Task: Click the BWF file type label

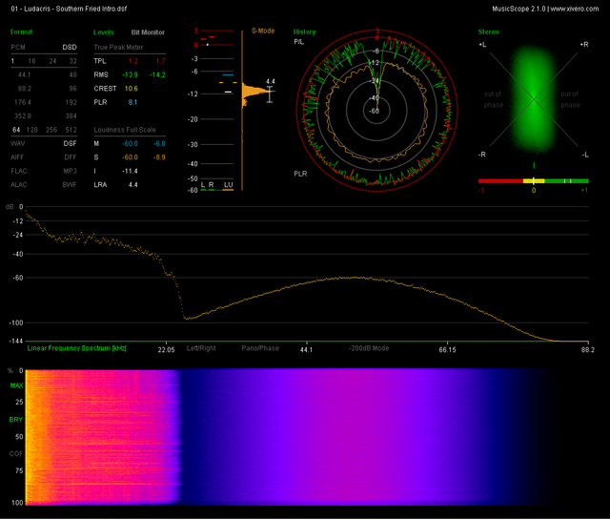Action: pyautogui.click(x=70, y=185)
